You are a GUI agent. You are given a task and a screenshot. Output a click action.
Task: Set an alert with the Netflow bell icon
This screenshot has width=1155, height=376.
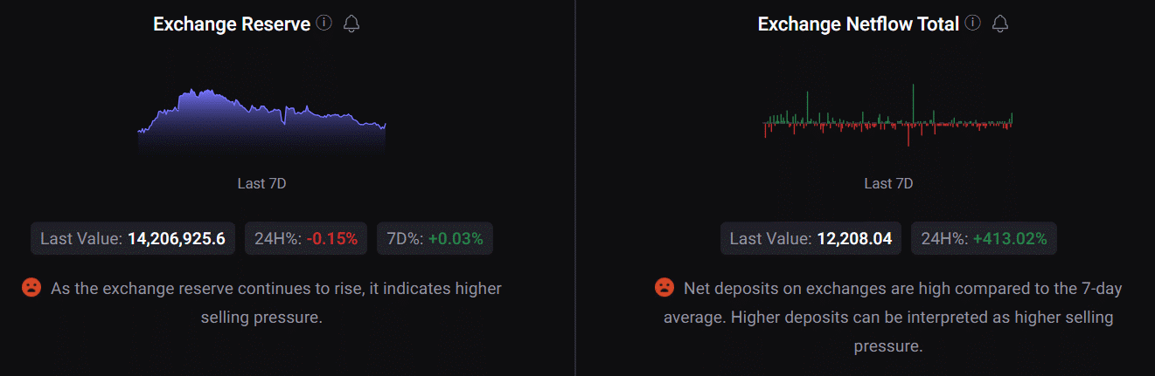click(x=1000, y=24)
